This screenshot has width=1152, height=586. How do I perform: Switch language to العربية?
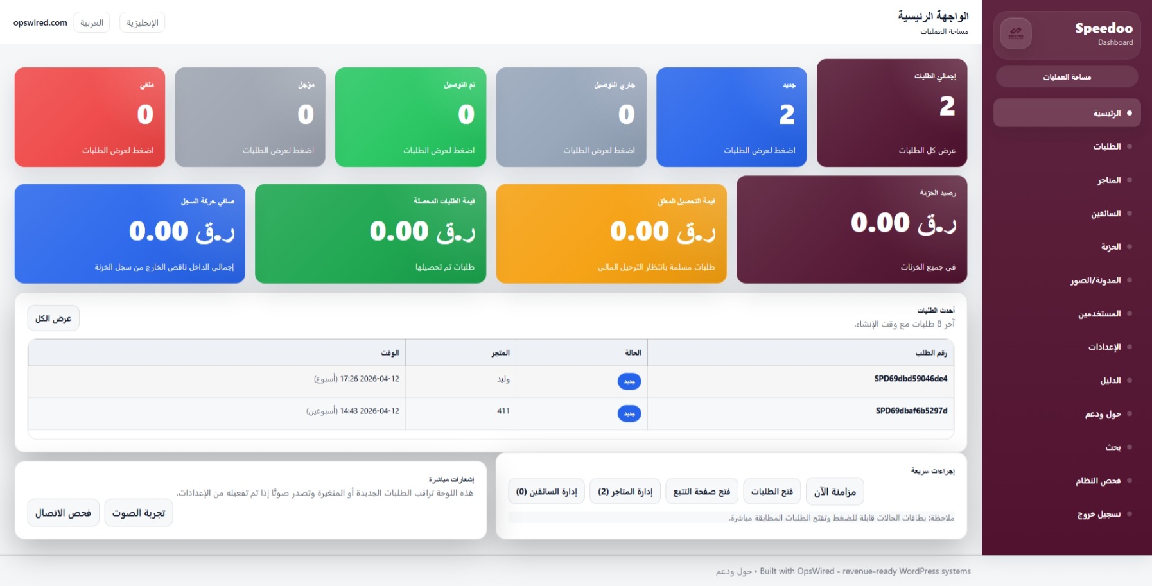[x=92, y=22]
